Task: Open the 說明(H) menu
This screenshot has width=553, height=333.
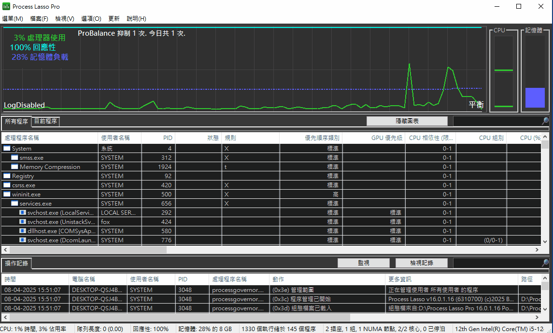Action: (137, 19)
